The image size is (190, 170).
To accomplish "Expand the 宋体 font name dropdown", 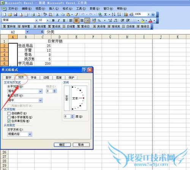I will (x=36, y=20).
